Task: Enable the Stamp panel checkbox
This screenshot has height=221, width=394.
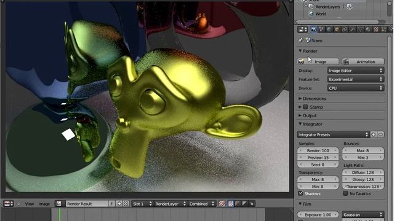Action: 305,107
